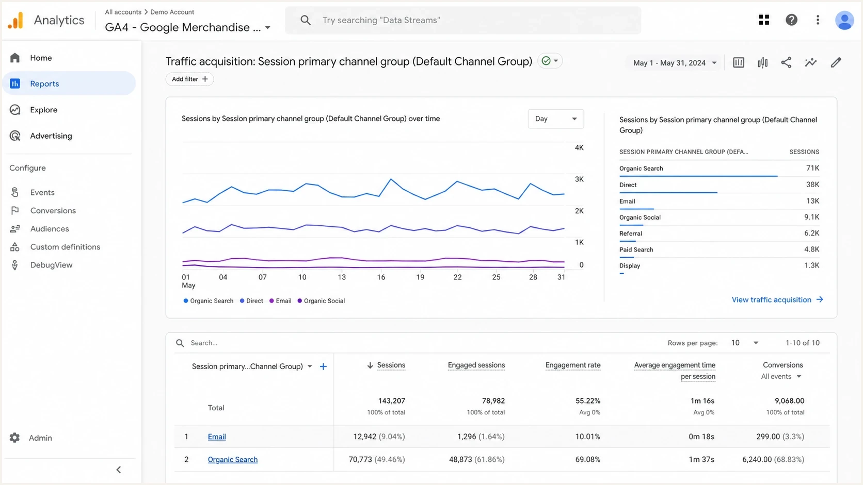Collapse the sidebar with the chevron arrow

(119, 470)
